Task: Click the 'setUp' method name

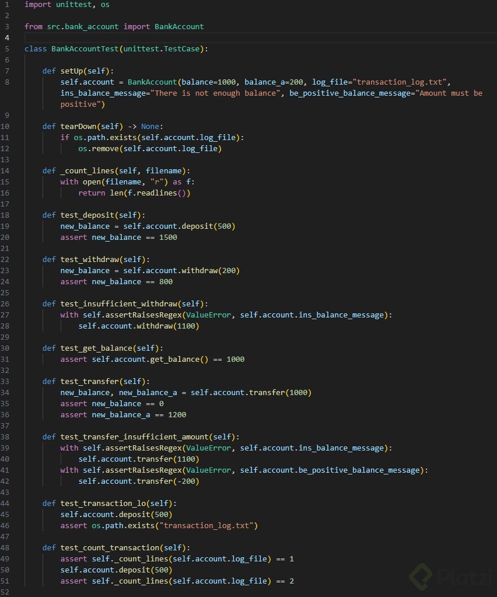Action: [72, 71]
